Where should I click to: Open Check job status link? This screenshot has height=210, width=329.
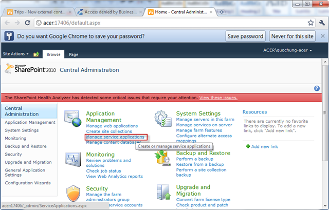[x=103, y=171]
